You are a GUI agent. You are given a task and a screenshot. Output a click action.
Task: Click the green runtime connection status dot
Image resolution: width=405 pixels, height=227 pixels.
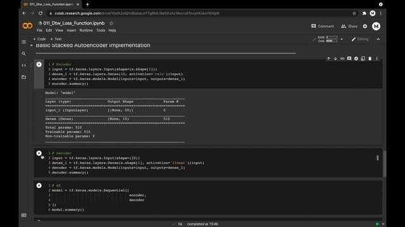point(377,224)
